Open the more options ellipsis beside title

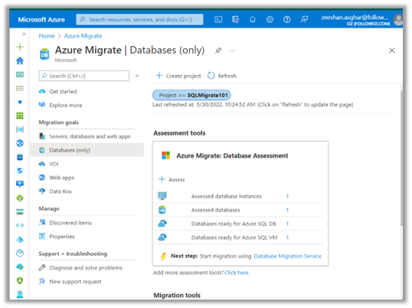[x=232, y=51]
